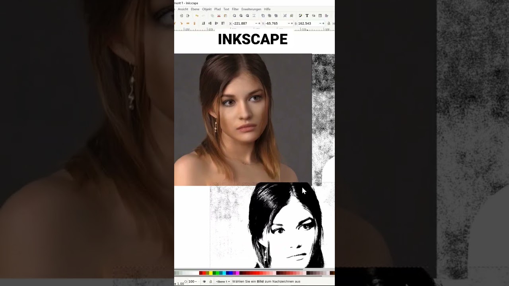Toggle layer visibility eye in status bar

204,281
